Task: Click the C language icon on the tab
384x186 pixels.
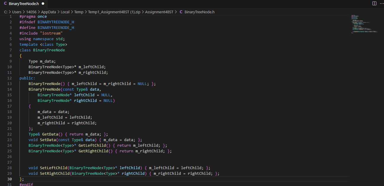Action: [5, 4]
